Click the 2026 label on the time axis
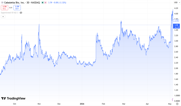Image resolution: width=181 pixels, height=106 pixels. click(82, 104)
